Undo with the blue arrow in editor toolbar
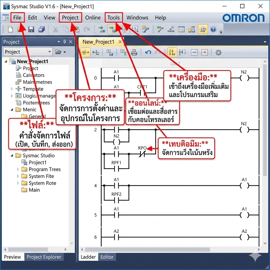 [148, 52]
